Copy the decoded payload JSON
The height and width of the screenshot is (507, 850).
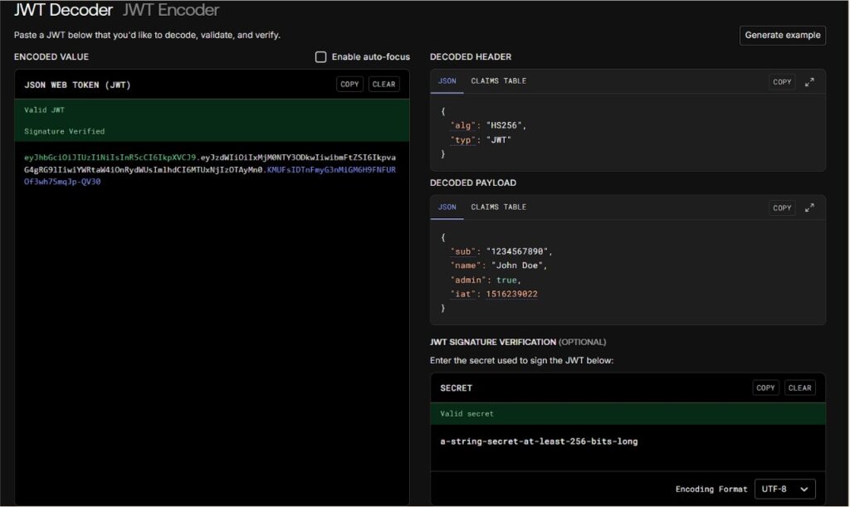tap(782, 208)
